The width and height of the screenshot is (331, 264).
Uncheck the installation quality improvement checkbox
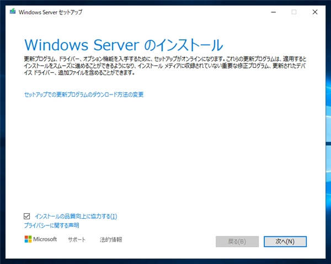coord(27,217)
